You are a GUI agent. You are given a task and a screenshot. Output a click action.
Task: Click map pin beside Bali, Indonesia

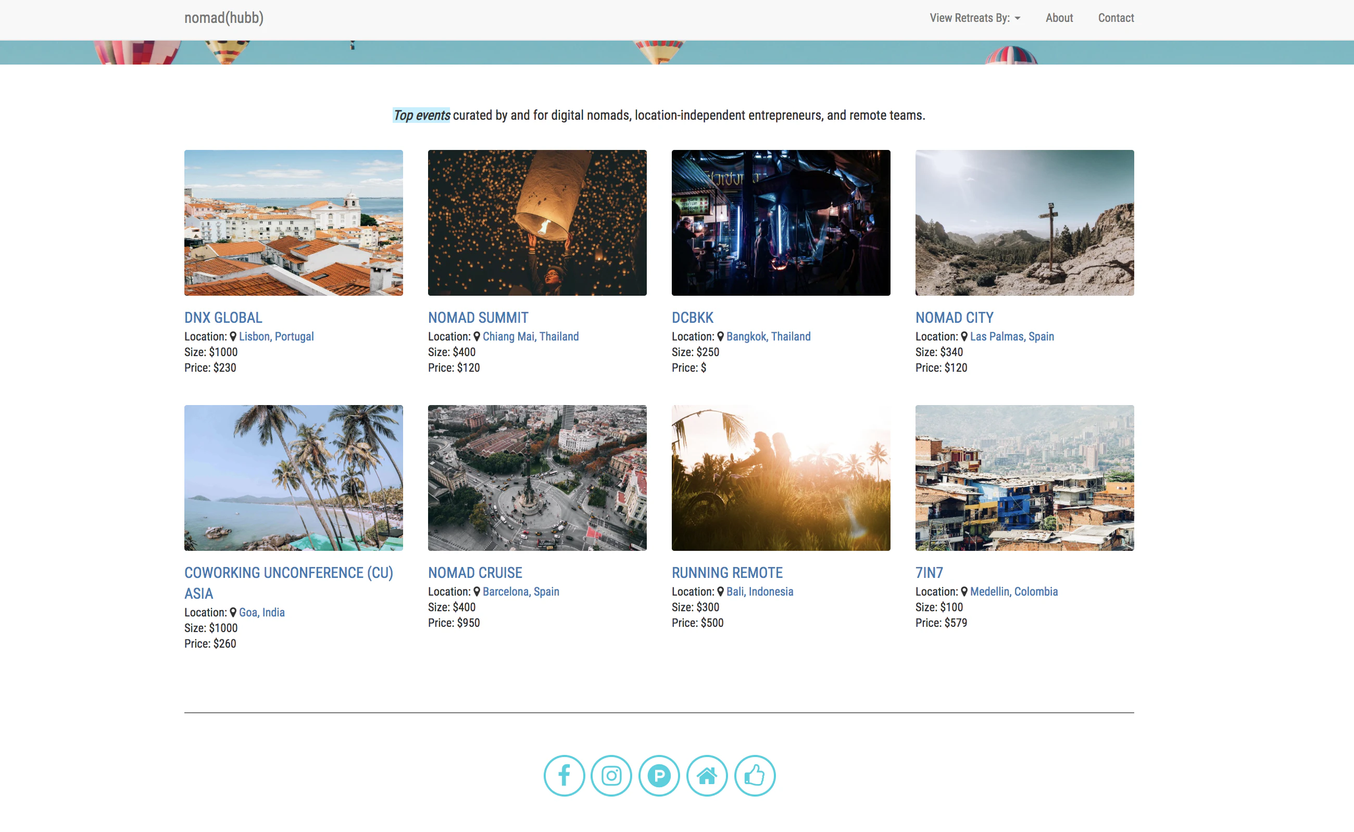coord(720,591)
